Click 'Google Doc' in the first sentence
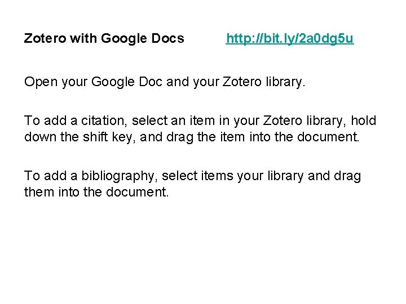This screenshot has width=406, height=304. tap(129, 82)
